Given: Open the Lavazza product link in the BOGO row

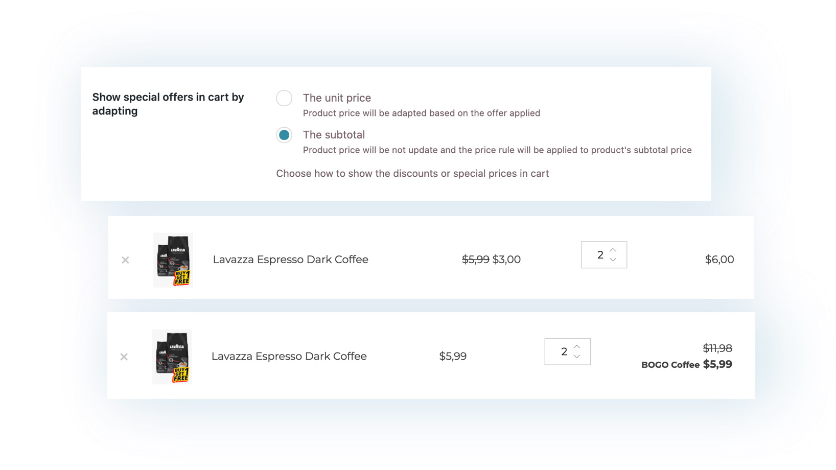Looking at the screenshot, I should point(289,356).
